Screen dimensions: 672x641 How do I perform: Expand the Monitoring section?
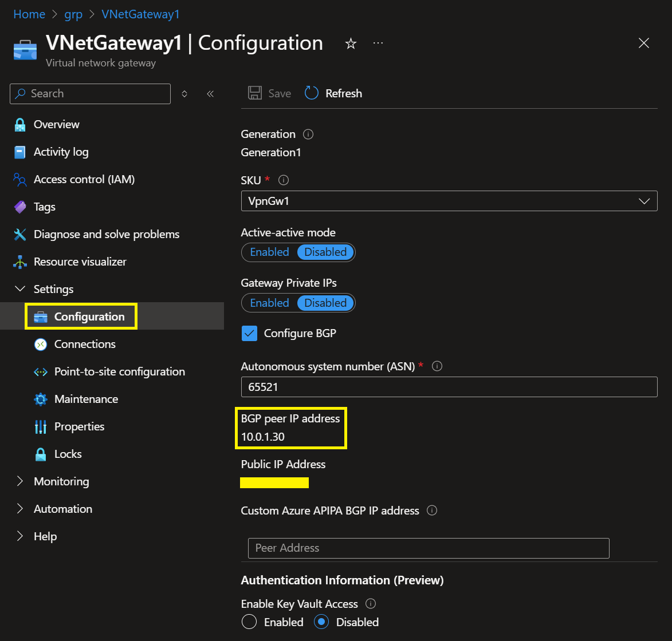[x=19, y=481]
